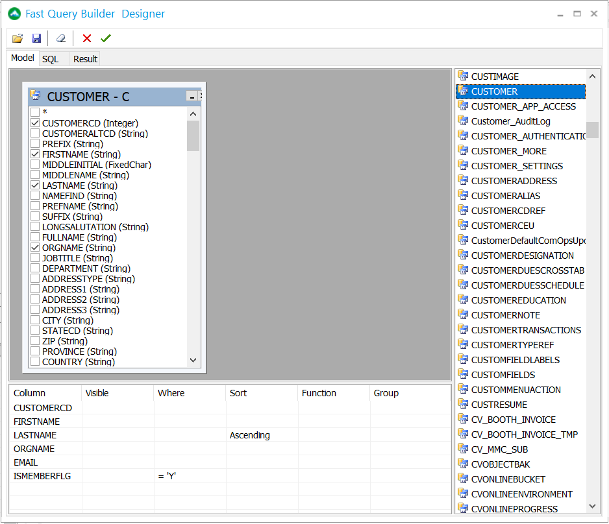609x524 pixels.
Task: Click the CUSTOMFIELDS table icon
Action: [462, 374]
